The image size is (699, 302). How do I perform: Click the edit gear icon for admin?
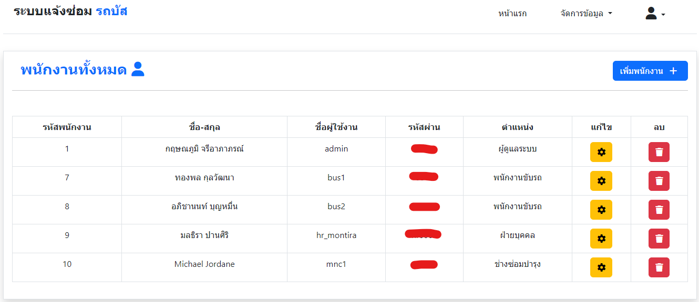click(601, 152)
